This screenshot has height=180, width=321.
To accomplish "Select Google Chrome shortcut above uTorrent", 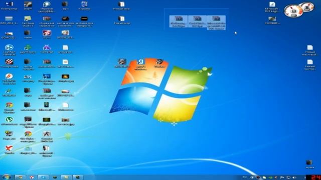I will point(9,108).
